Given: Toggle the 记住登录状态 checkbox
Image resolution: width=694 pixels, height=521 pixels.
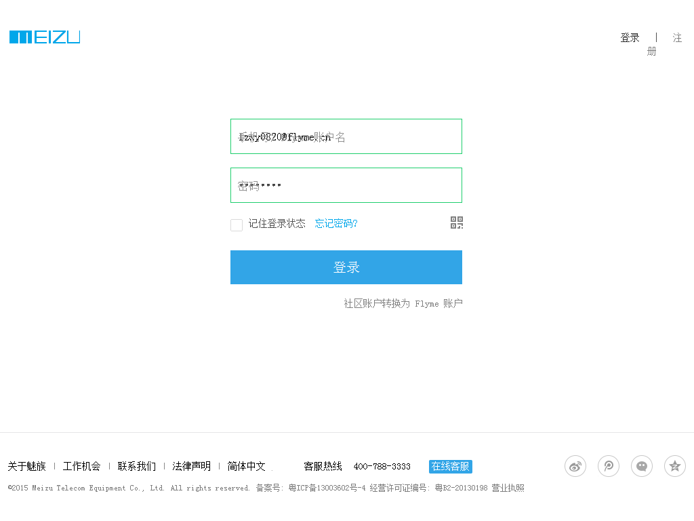Looking at the screenshot, I should [x=237, y=225].
